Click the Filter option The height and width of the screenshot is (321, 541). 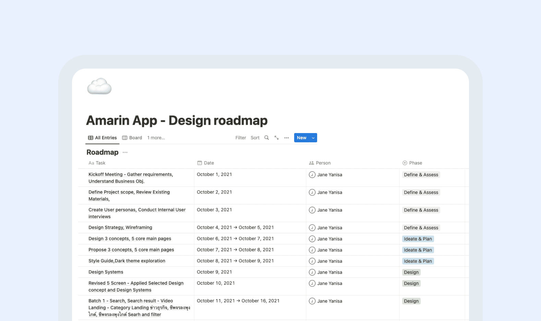241,138
